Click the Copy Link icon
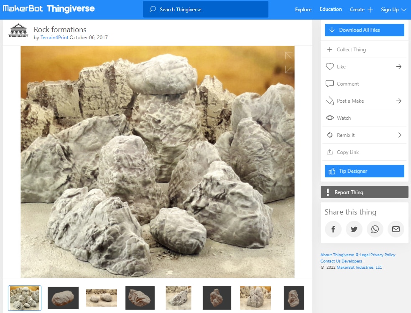Screen dimensions: 411x313 coord(331,152)
